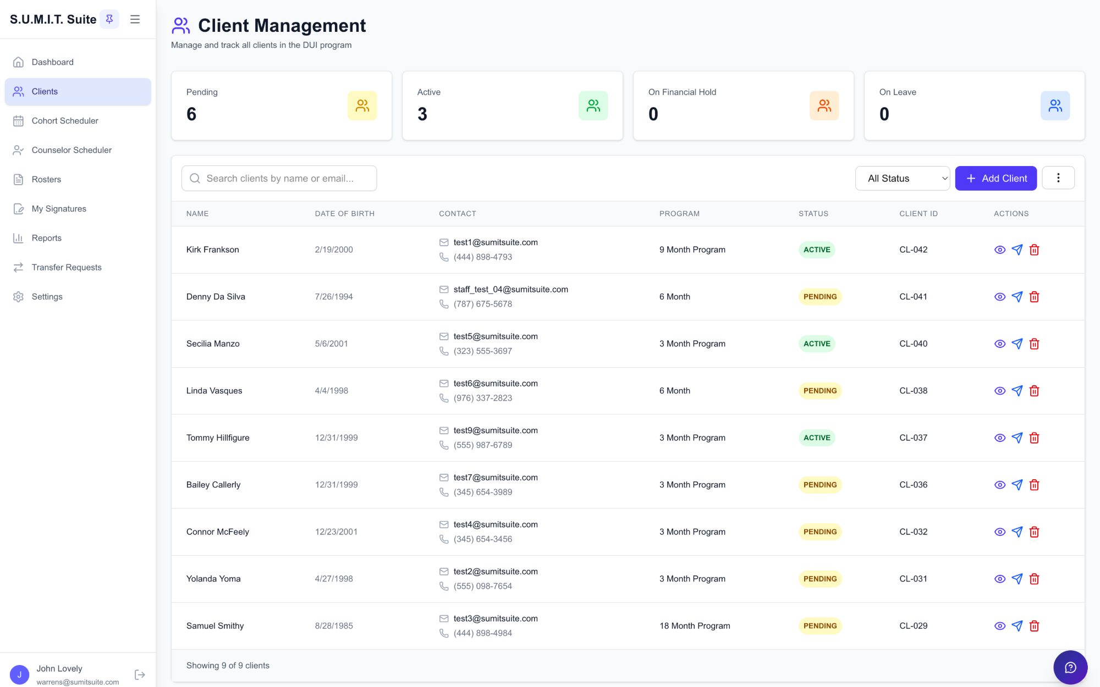
Task: Click the On Financial Hold orange icon
Action: tap(824, 106)
